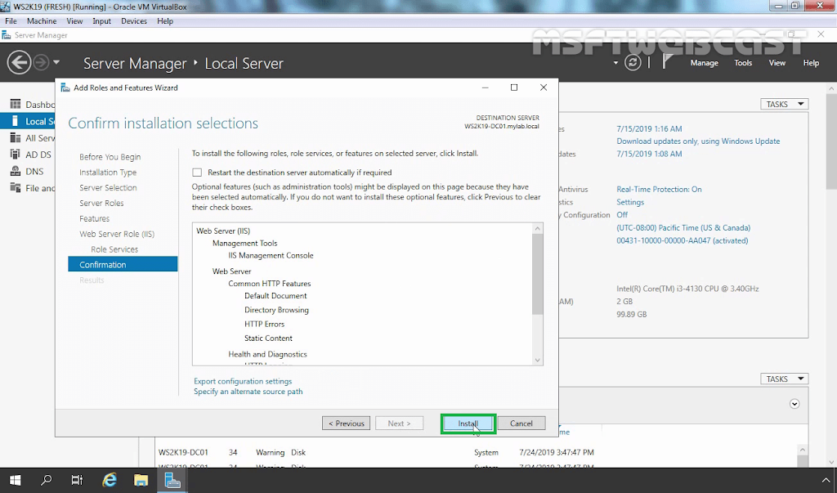Screen dimensions: 837x493
Task: Select the All Servers sidebar icon
Action: (x=16, y=138)
